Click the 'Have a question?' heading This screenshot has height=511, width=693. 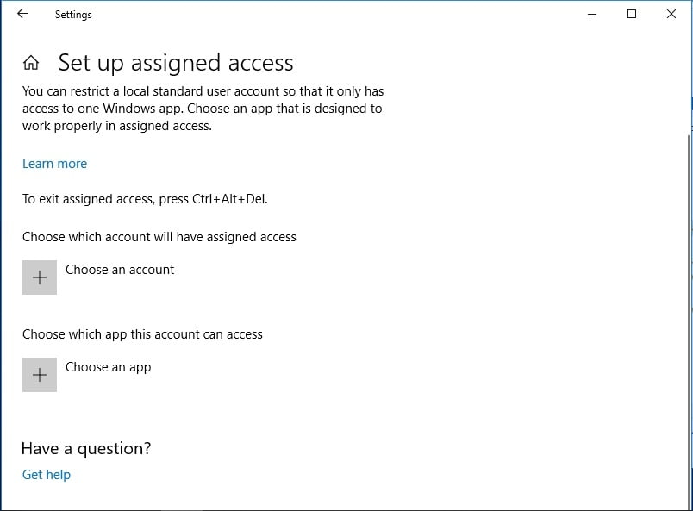pyautogui.click(x=86, y=448)
